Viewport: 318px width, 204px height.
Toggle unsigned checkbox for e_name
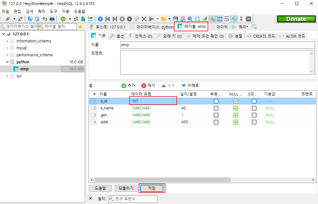point(216,108)
